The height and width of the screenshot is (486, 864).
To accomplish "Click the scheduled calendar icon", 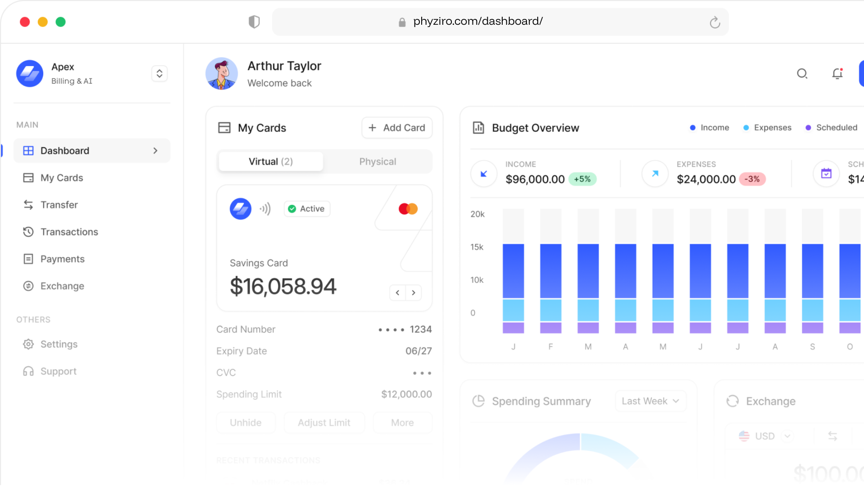I will click(826, 173).
